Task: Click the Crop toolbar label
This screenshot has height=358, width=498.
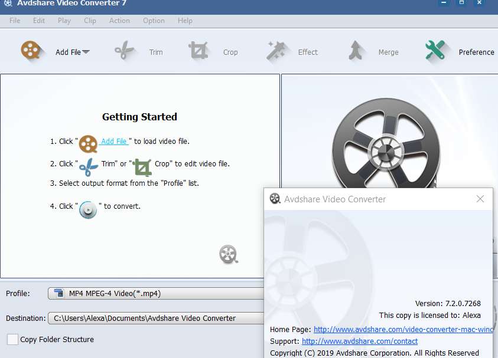Action: coord(230,52)
